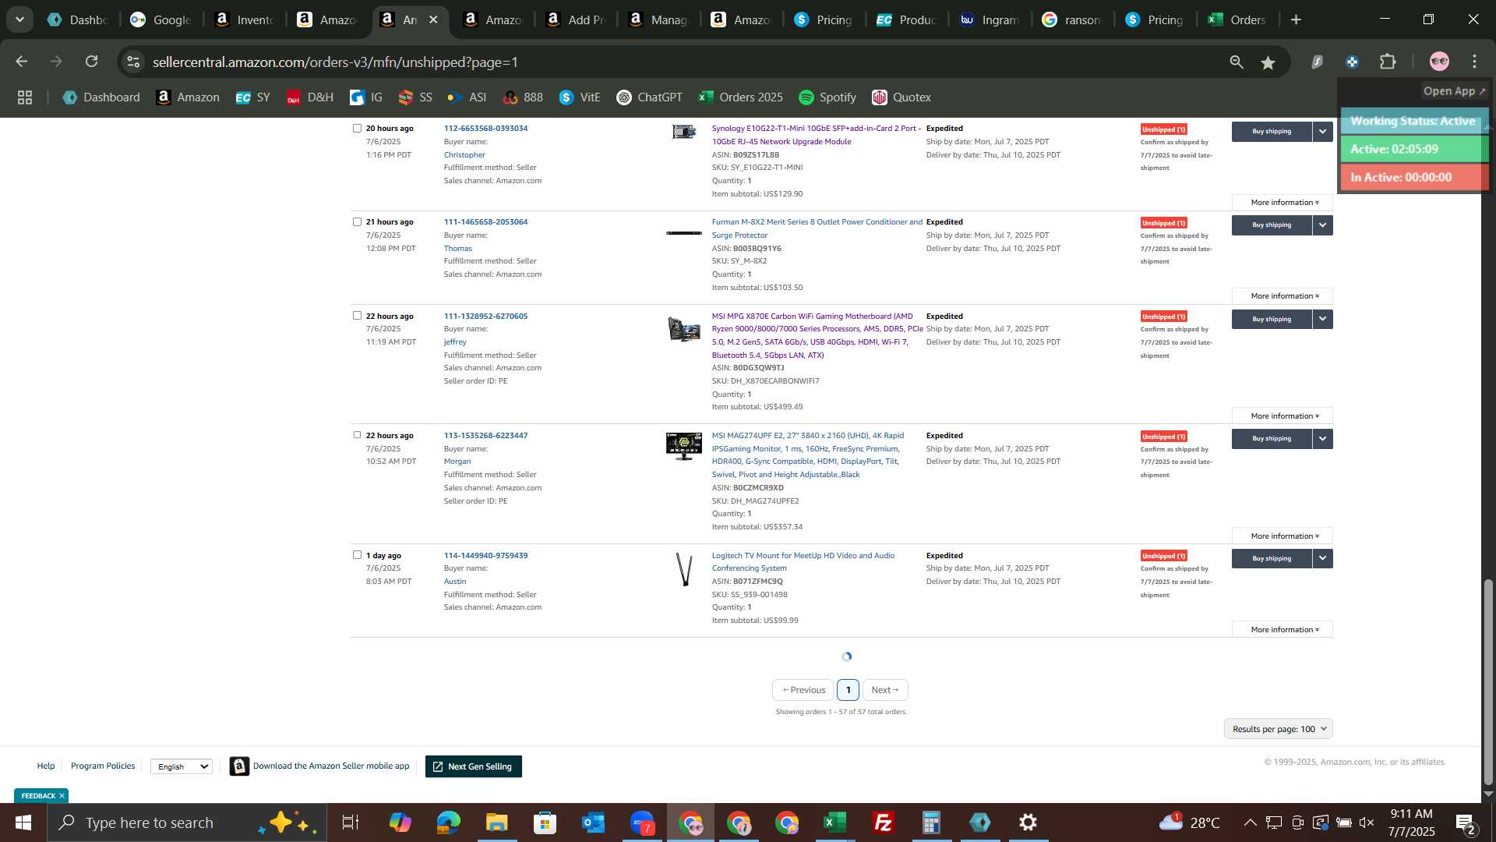Switch to the Add Pr browser tab
1496x842 pixels.
click(x=576, y=20)
